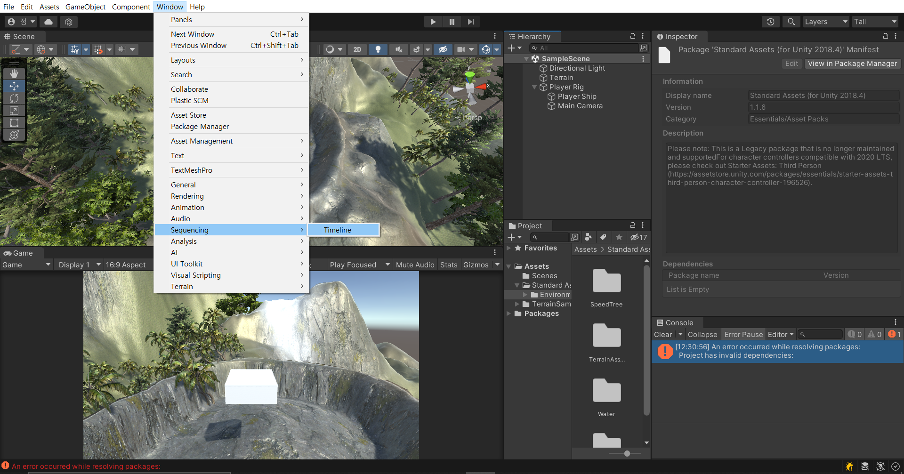Select the Hand (view) tool
This screenshot has height=474, width=904.
pos(14,73)
